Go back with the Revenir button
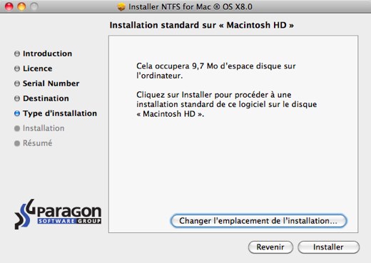This screenshot has height=263, width=371. pyautogui.click(x=270, y=247)
